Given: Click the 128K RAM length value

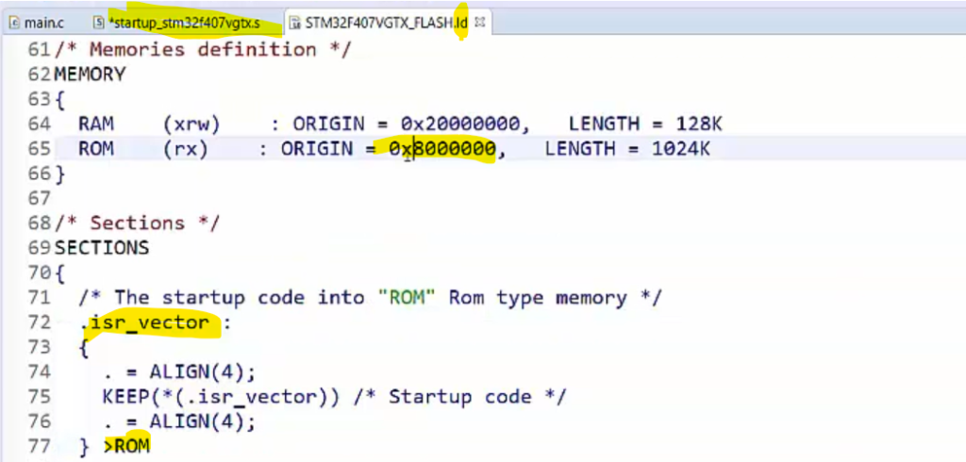Looking at the screenshot, I should (699, 124).
